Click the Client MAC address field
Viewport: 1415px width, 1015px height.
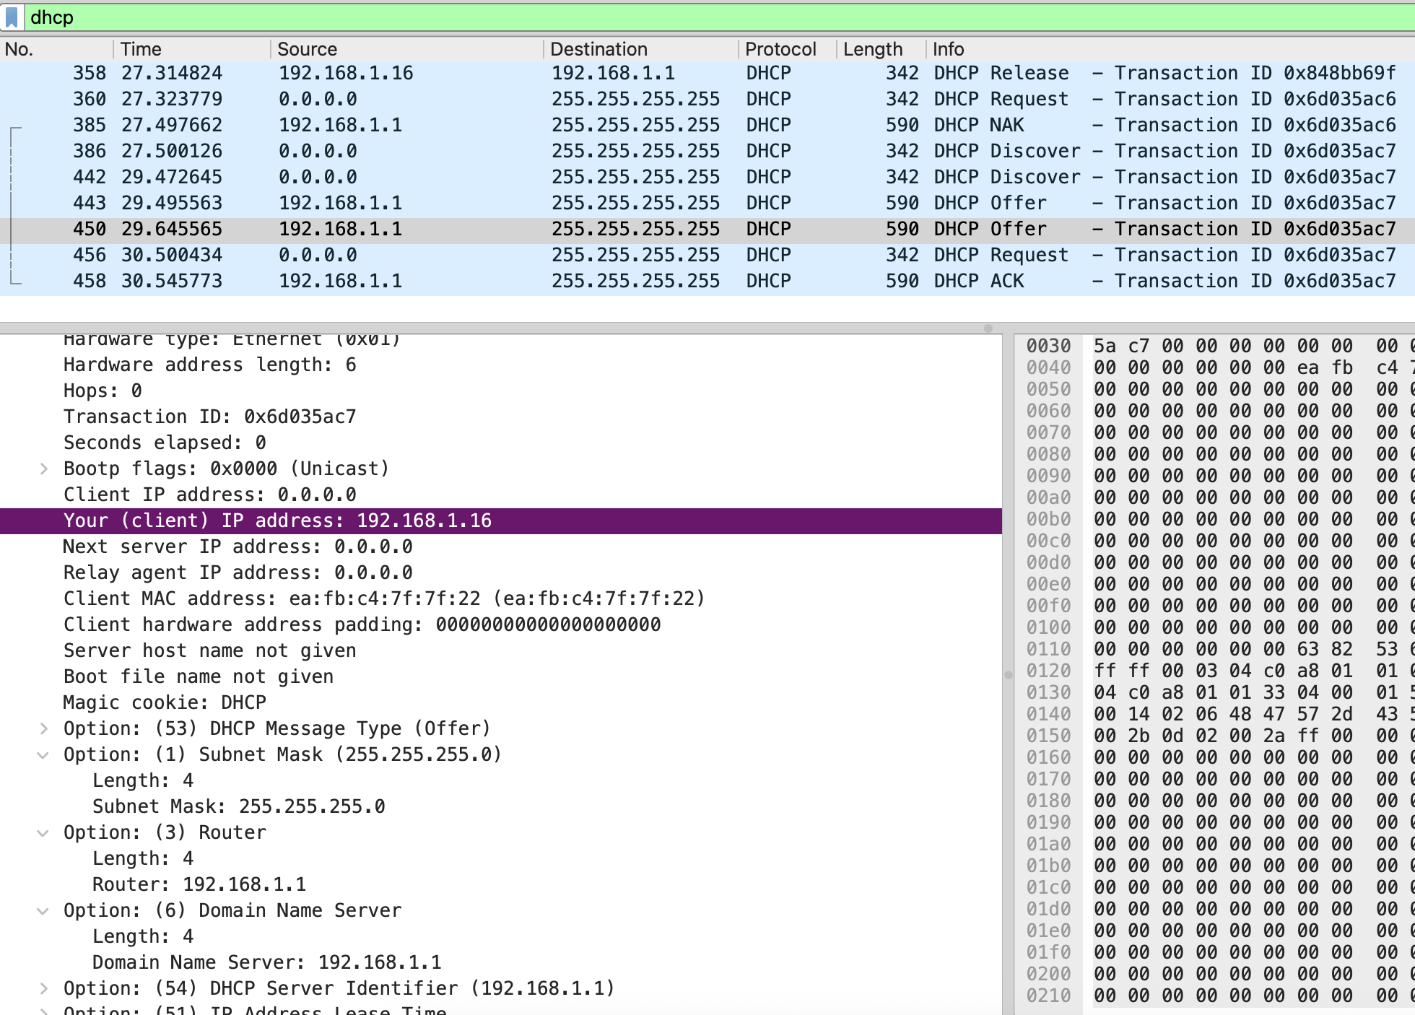(x=383, y=599)
